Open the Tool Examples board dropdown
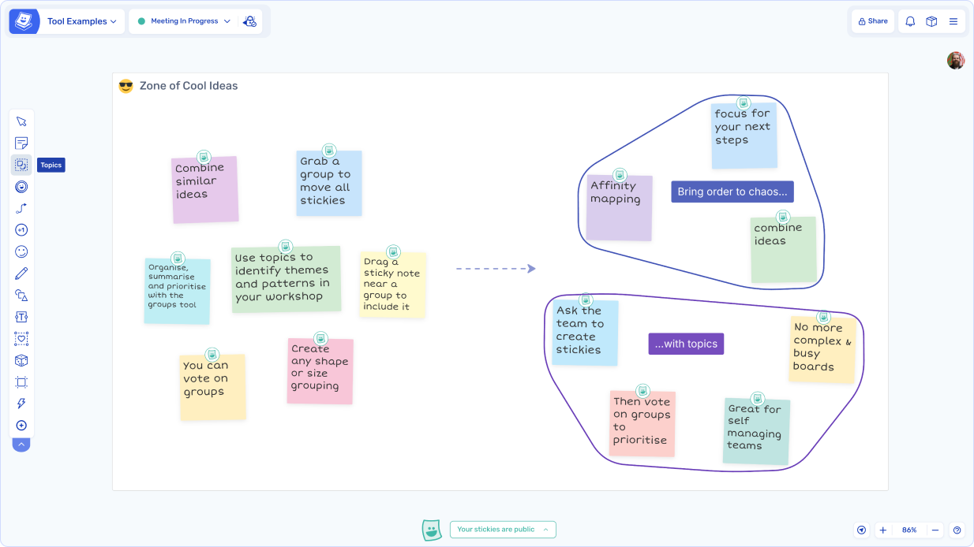 tap(81, 21)
